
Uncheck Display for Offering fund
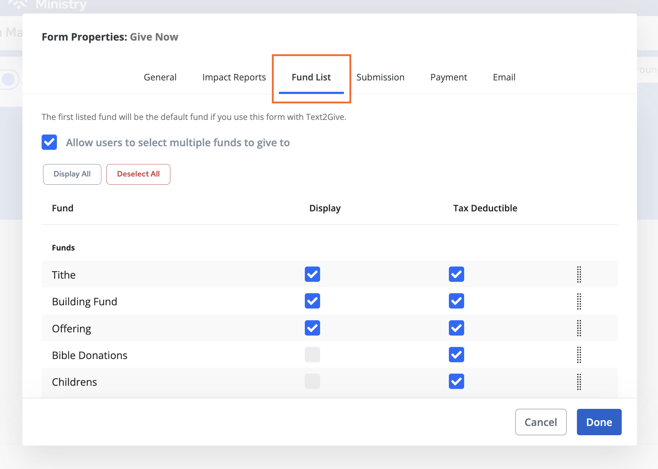pos(312,328)
